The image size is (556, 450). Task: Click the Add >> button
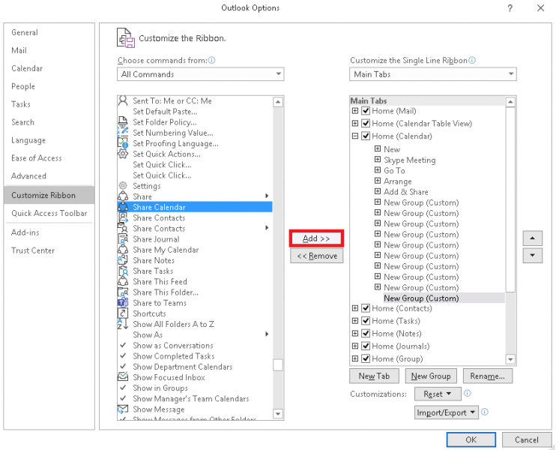point(316,238)
